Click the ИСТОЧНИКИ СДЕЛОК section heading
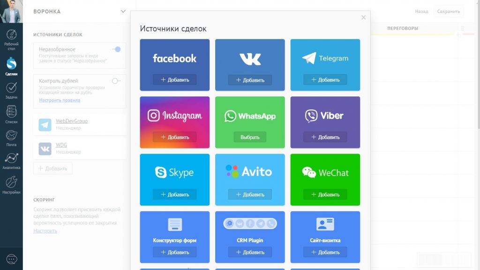The height and width of the screenshot is (270, 480). click(58, 35)
